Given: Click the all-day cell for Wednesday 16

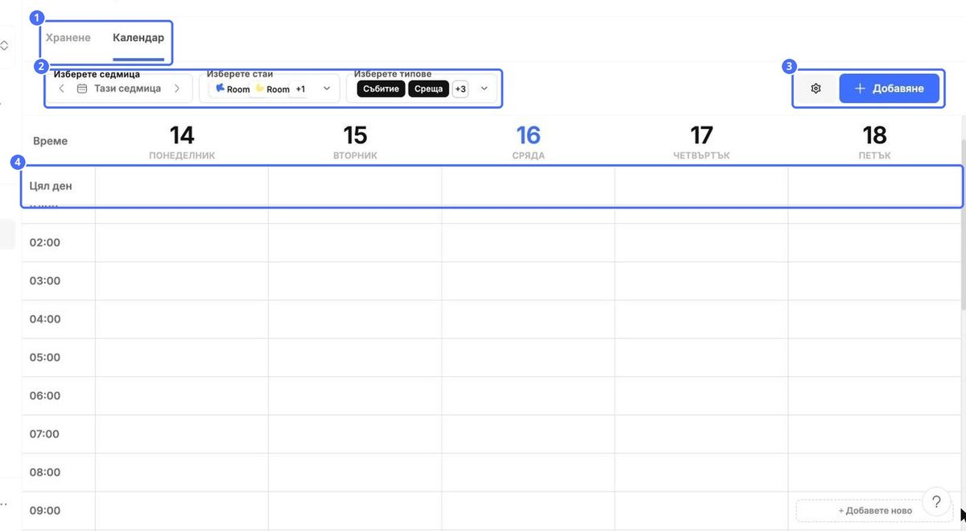Looking at the screenshot, I should coord(528,186).
